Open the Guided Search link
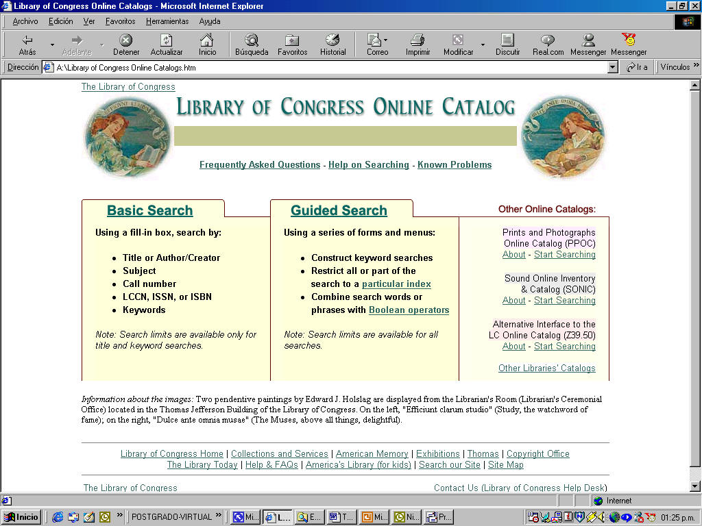Screen dimensions: 702x526 click(339, 210)
